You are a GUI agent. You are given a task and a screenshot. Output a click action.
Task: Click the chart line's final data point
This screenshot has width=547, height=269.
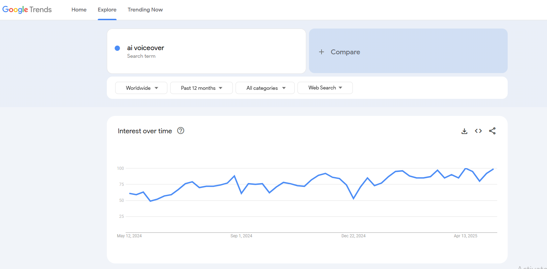click(493, 169)
